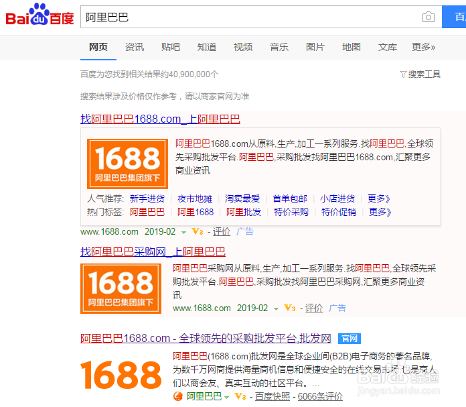The width and height of the screenshot is (466, 407).
Task: Click 评价 link under second ad
Action: click(x=314, y=308)
